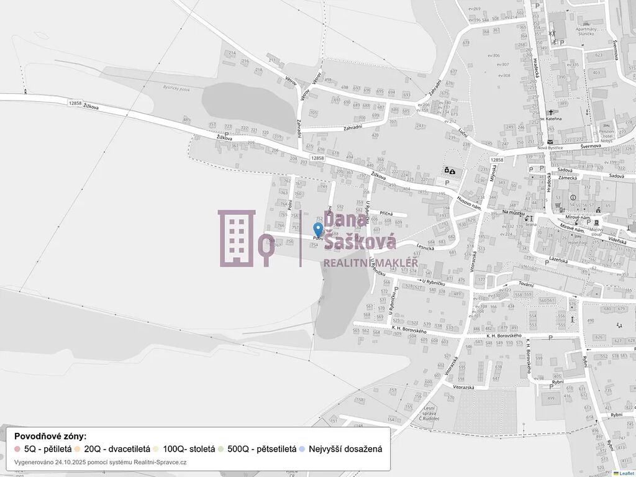This screenshot has height=477, width=636.
Task: Click the parking P icon below Rybní street
Action: tap(550, 387)
